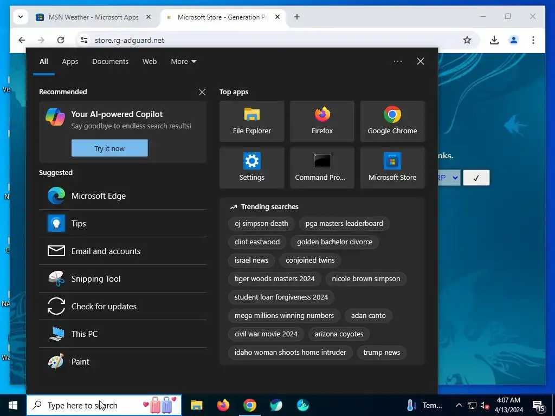This screenshot has width=555, height=416.
Task: Open the Chrome profile avatar
Action: (x=514, y=40)
